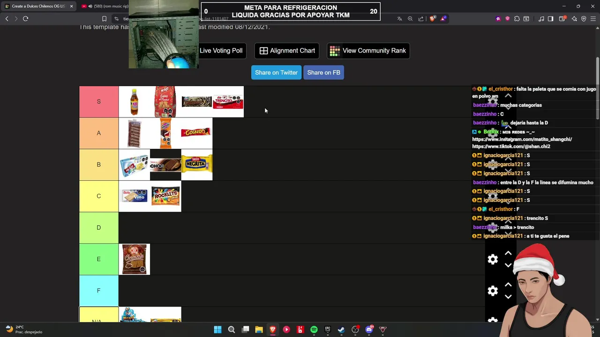Open the music note playlist icon
Image resolution: width=600 pixels, height=337 pixels.
pos(541,19)
